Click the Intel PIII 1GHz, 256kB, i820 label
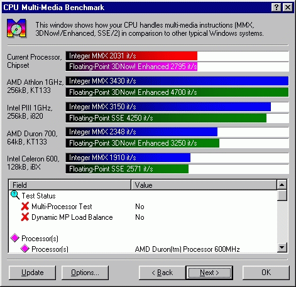Screen dimensions: 296x287 click(30, 112)
